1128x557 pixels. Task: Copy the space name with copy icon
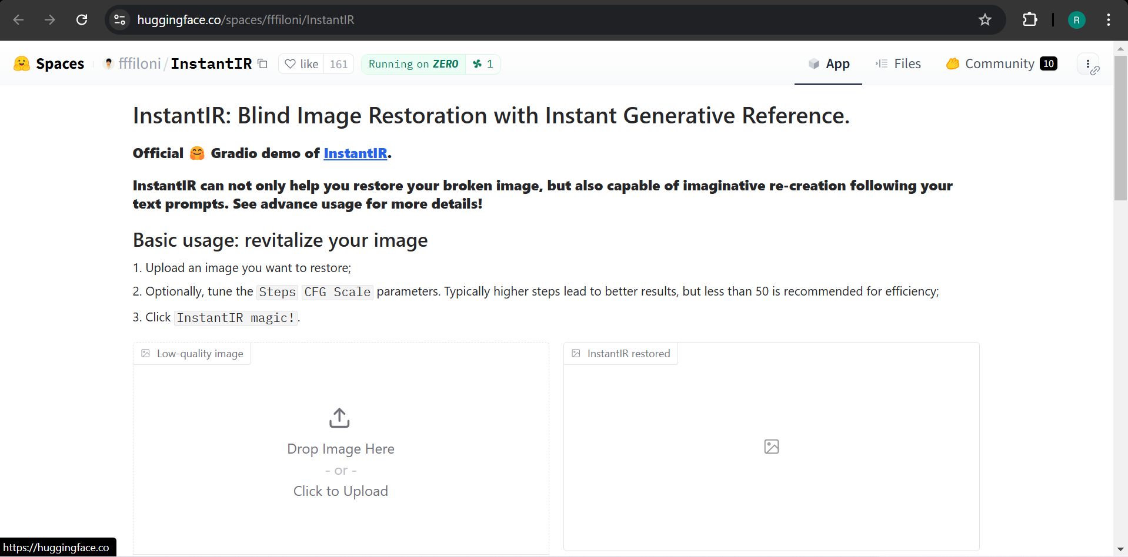click(x=263, y=63)
